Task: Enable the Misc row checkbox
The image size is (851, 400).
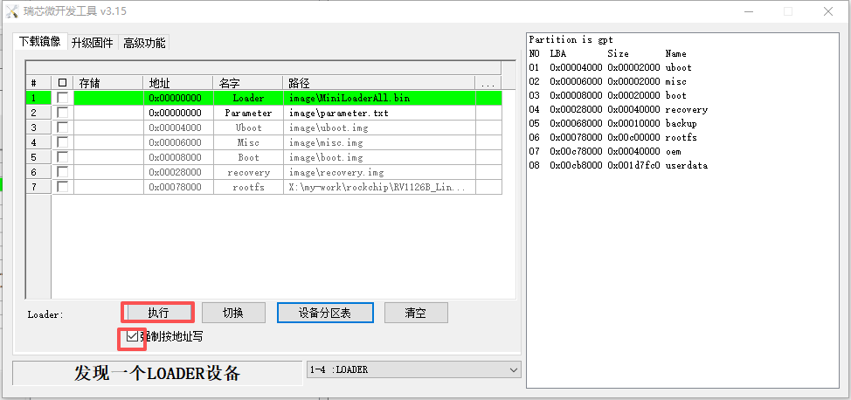Action: point(63,142)
